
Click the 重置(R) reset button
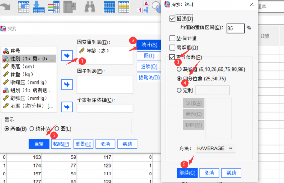[83, 144]
